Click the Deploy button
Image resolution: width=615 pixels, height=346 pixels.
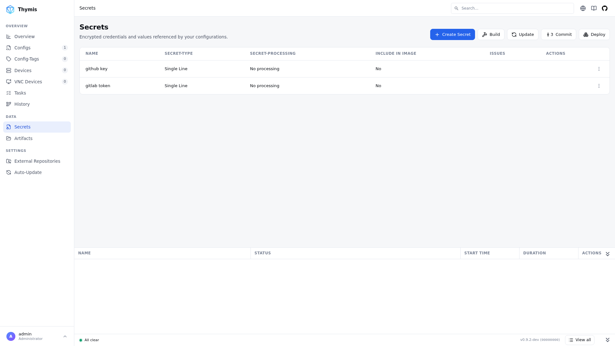point(594,35)
